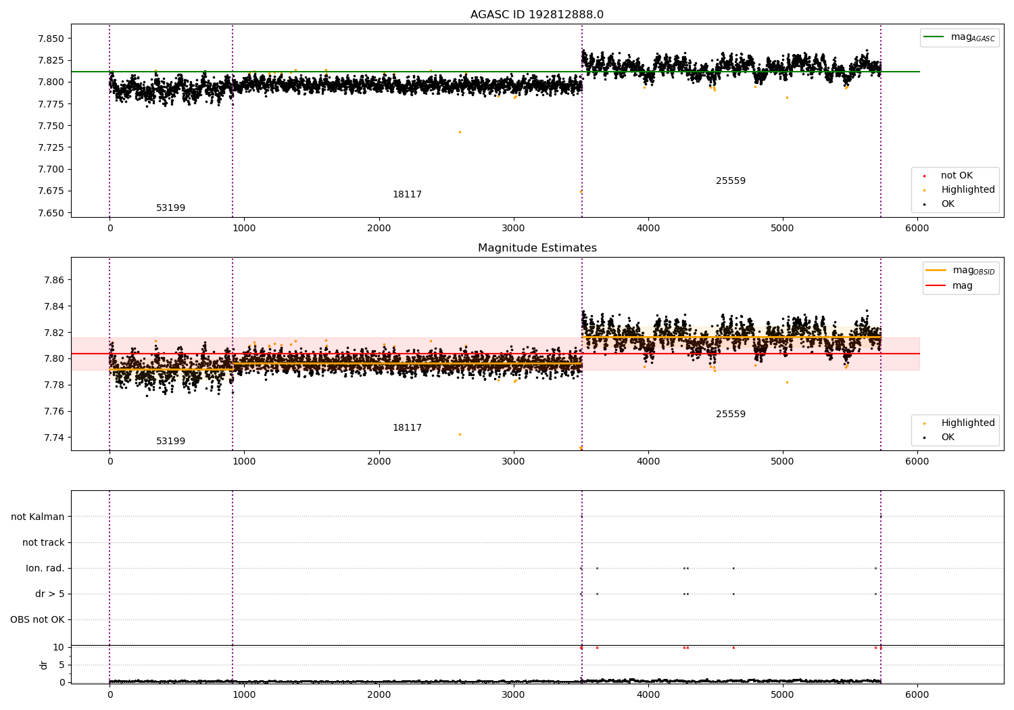Click the '7.76' y-axis tick label
This screenshot has height=710, width=1014.
pyautogui.click(x=53, y=412)
